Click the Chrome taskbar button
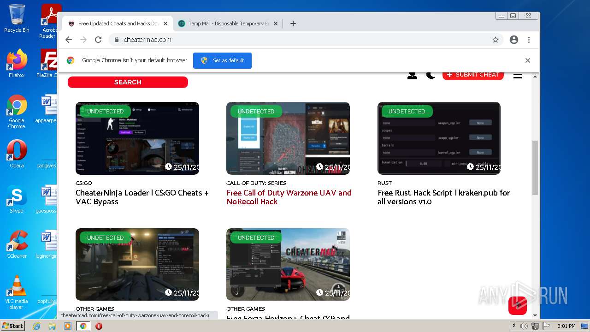Image resolution: width=590 pixels, height=332 pixels. coord(83,326)
